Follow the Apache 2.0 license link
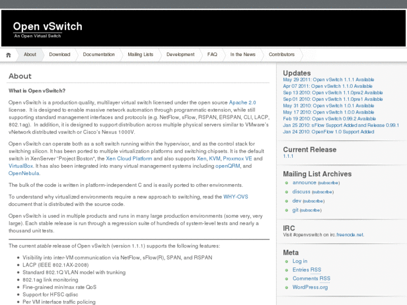 click(x=242, y=102)
